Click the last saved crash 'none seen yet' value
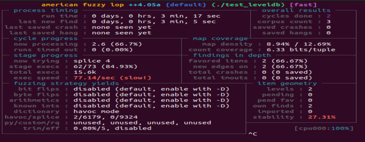Image resolution: width=365 pixels, height=142 pixels. point(122,27)
